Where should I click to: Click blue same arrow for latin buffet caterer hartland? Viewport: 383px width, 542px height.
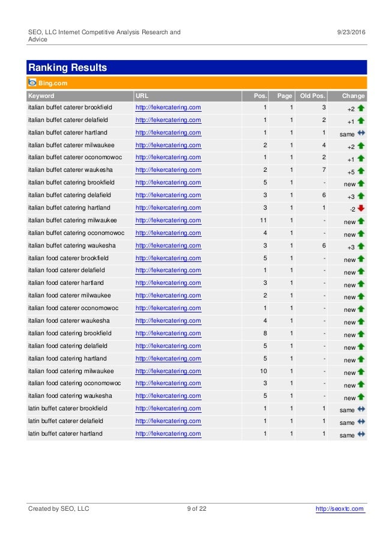(361, 434)
